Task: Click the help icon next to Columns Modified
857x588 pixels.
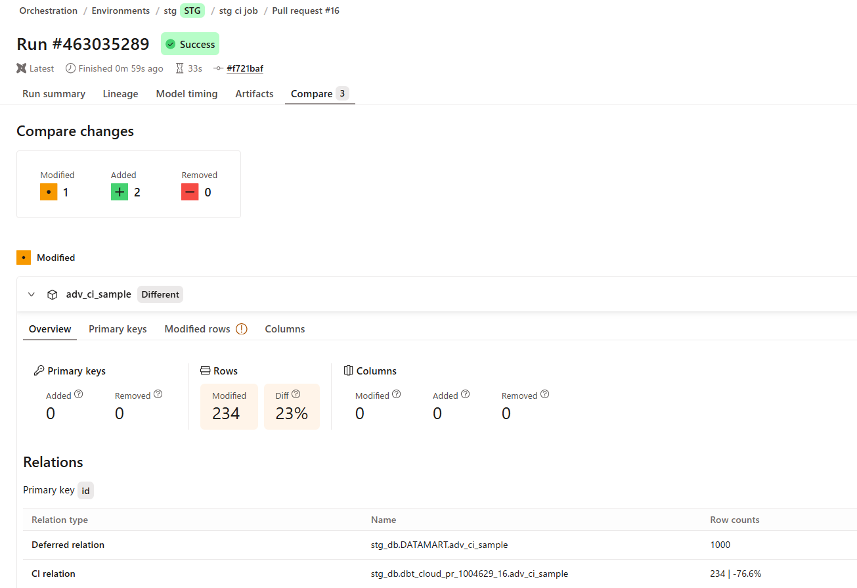Action: pyautogui.click(x=396, y=395)
